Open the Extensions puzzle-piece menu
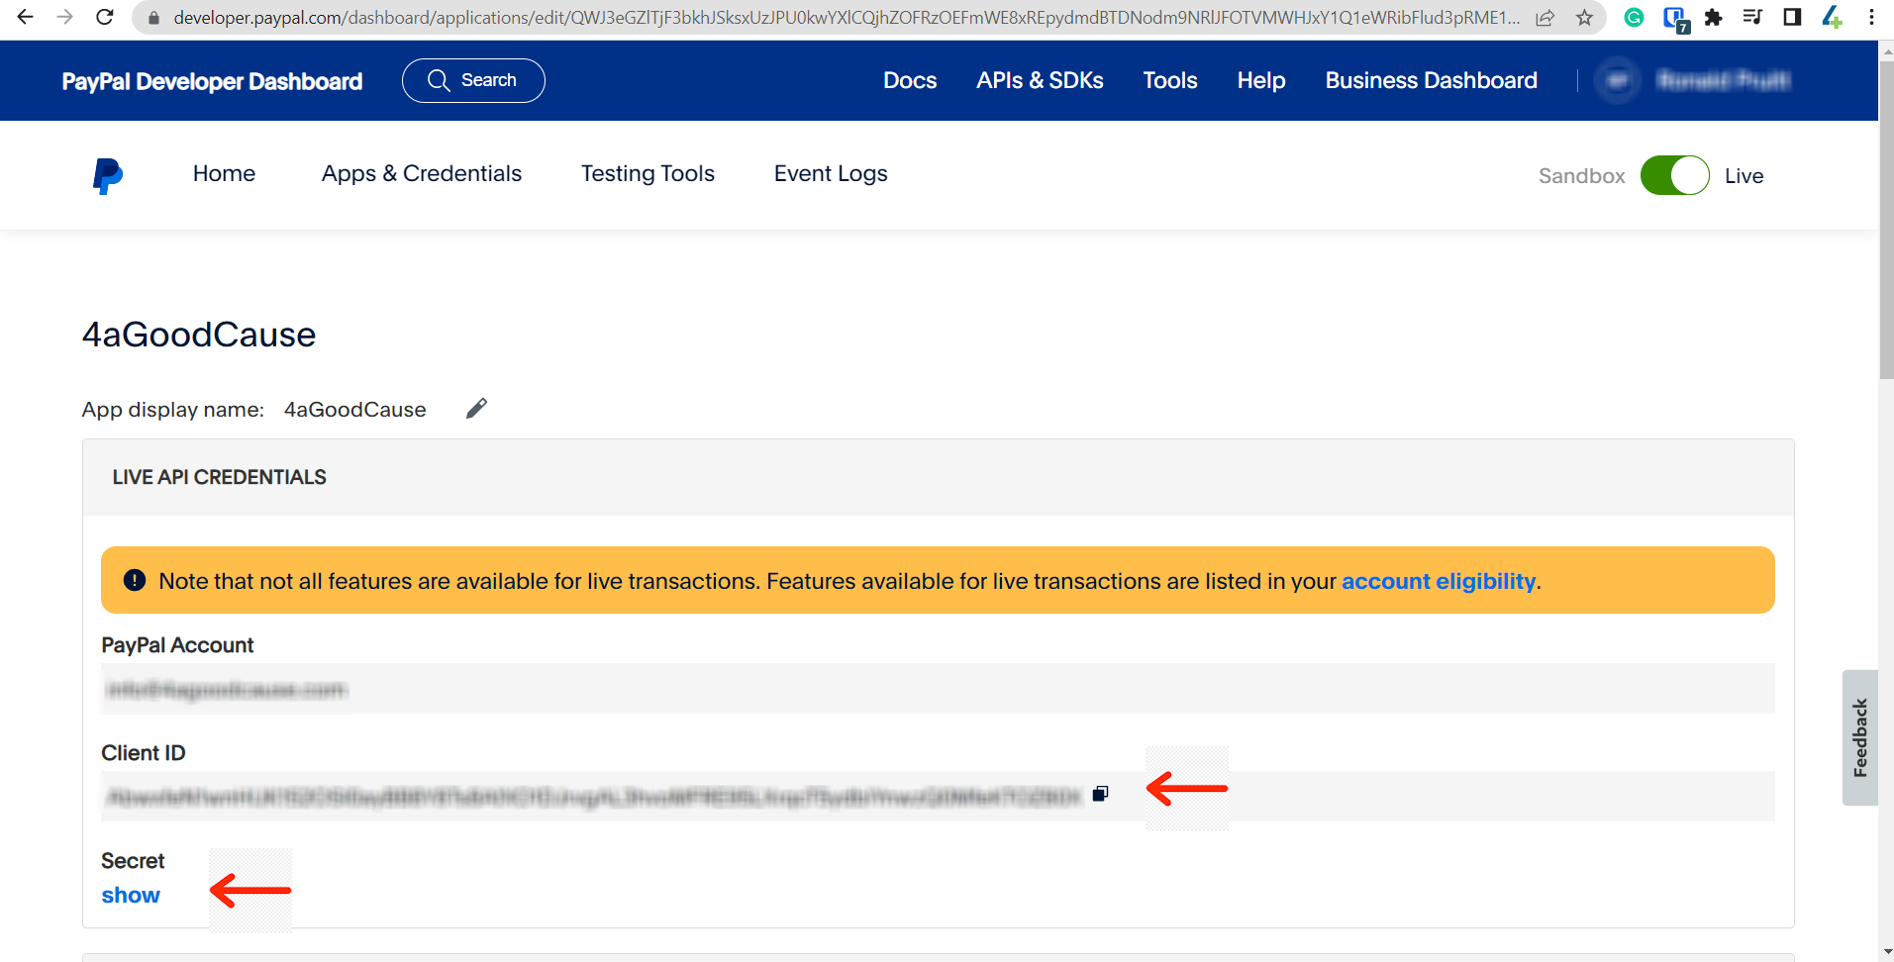Viewport: 1894px width, 962px height. coord(1714,17)
